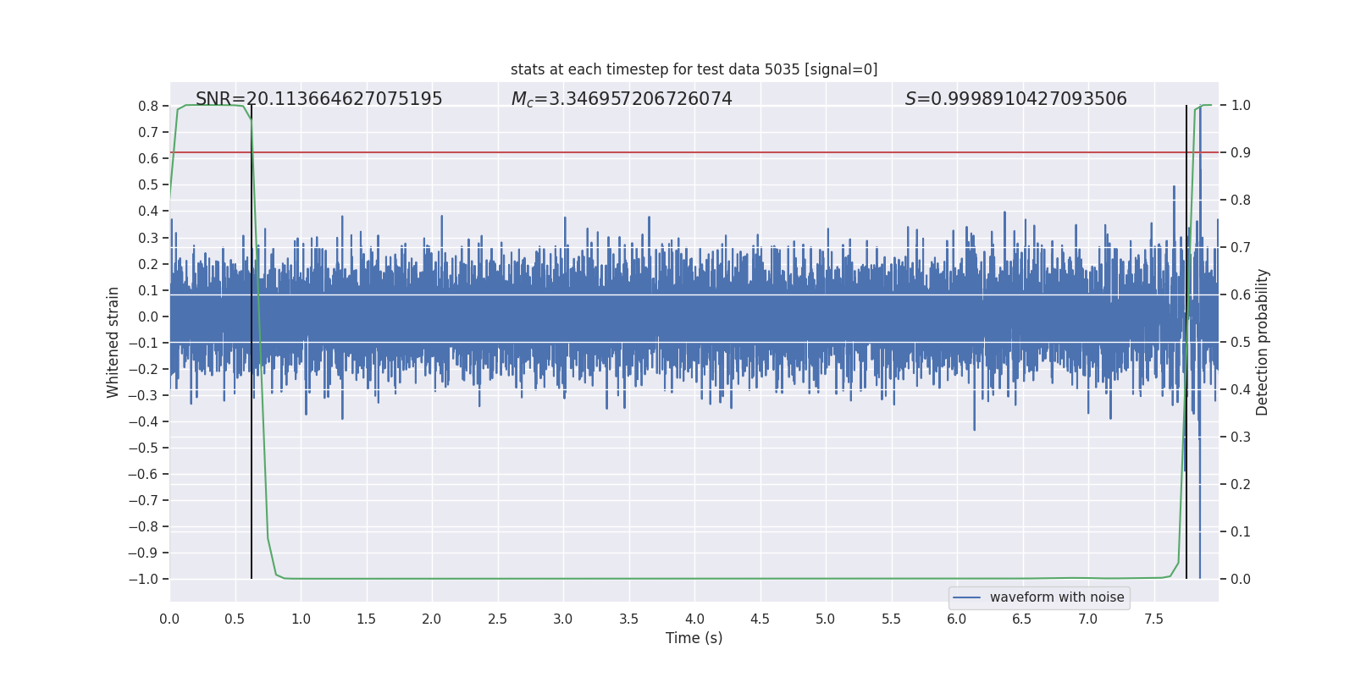Click the blue line sample in legend
This screenshot has height=677, width=1355.
click(966, 597)
